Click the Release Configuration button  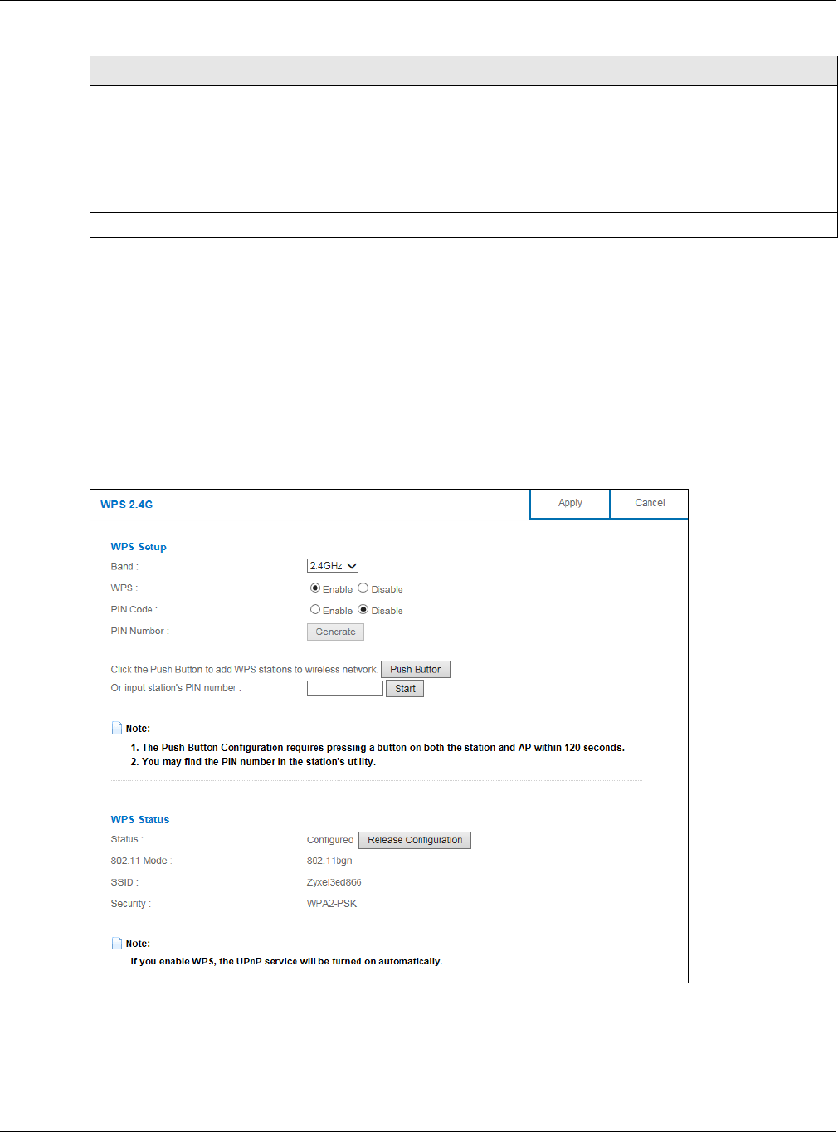415,840
